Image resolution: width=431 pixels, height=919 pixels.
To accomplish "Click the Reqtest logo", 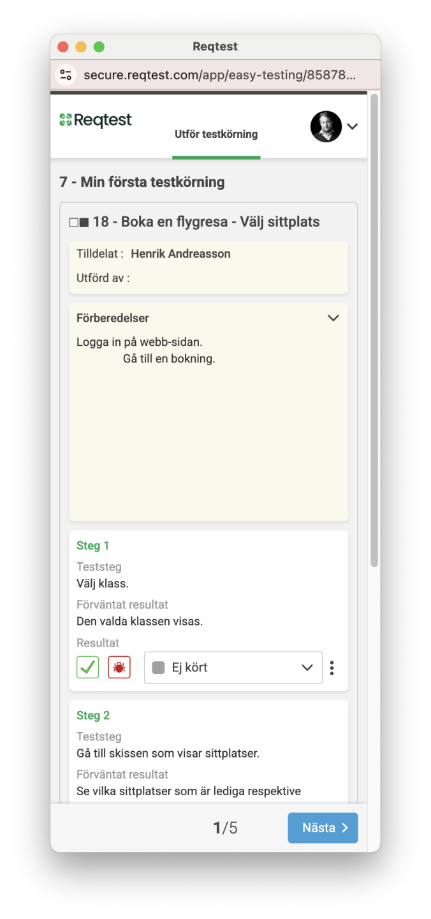I will pyautogui.click(x=96, y=120).
